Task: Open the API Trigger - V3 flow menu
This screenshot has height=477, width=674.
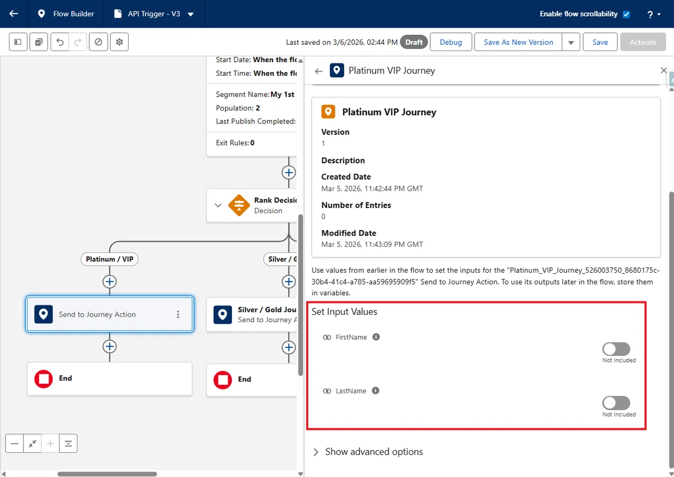Action: tap(190, 15)
